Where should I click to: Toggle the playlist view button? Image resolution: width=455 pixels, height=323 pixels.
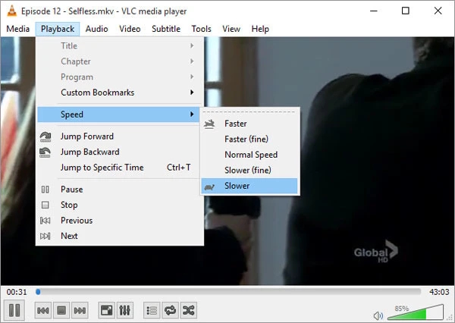[152, 311]
